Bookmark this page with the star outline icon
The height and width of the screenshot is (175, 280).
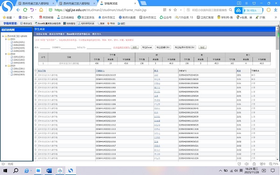[175, 10]
